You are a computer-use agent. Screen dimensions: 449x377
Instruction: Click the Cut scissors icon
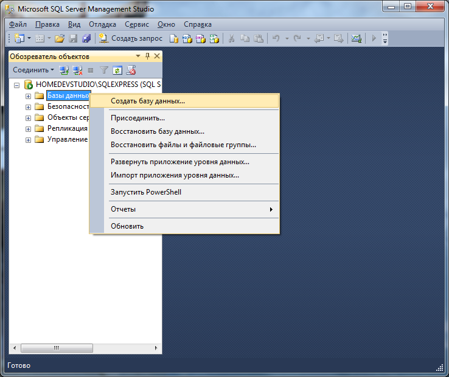[231, 38]
